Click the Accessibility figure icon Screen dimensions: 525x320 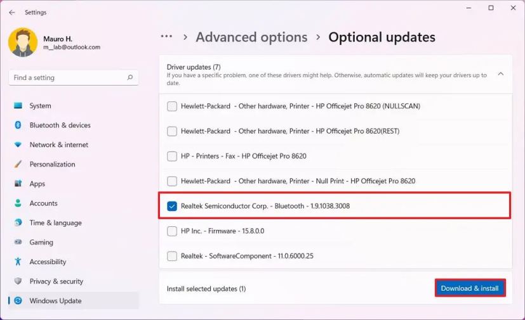point(18,262)
